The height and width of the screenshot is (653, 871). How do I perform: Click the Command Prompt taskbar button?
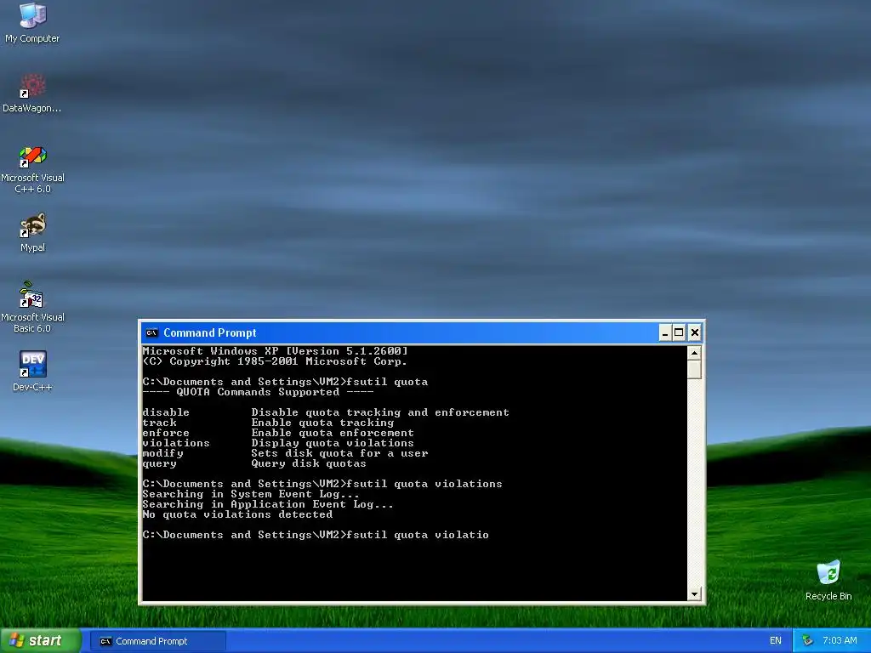click(158, 641)
